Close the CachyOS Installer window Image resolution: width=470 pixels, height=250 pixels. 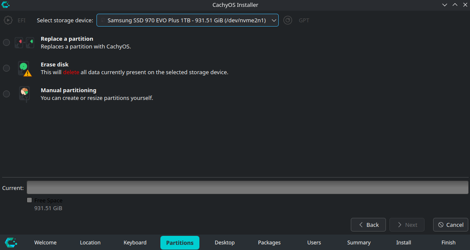465,5
